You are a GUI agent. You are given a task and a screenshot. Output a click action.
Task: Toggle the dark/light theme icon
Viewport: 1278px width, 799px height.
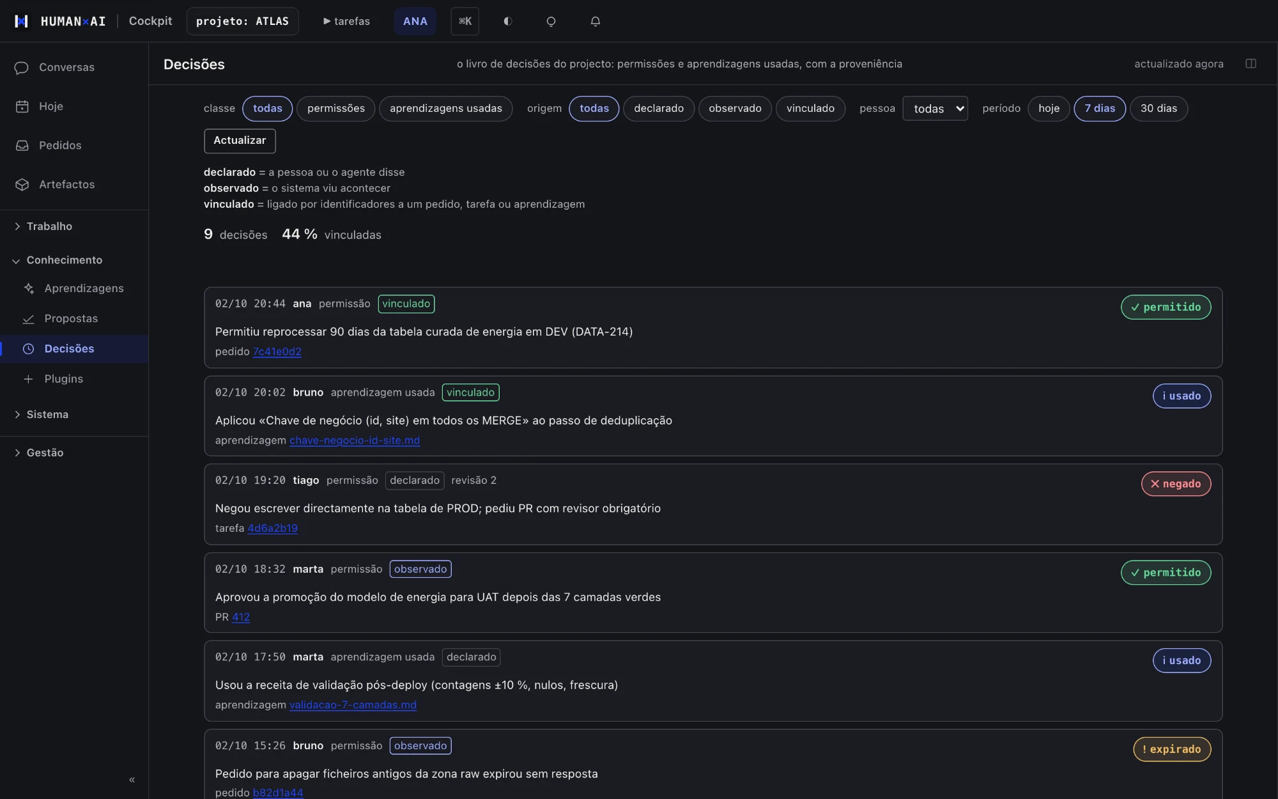pyautogui.click(x=508, y=21)
